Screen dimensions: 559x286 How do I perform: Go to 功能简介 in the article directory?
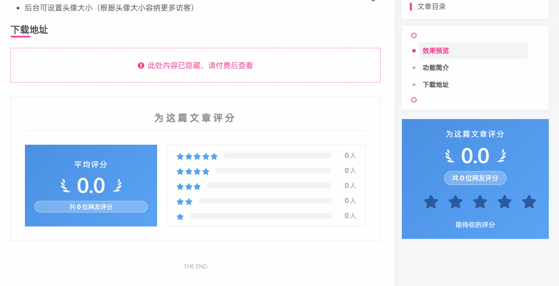(435, 68)
